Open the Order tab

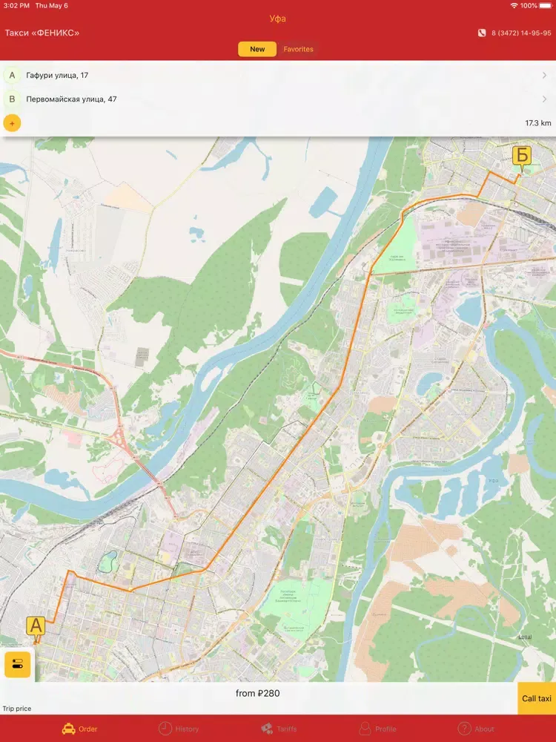pyautogui.click(x=79, y=729)
